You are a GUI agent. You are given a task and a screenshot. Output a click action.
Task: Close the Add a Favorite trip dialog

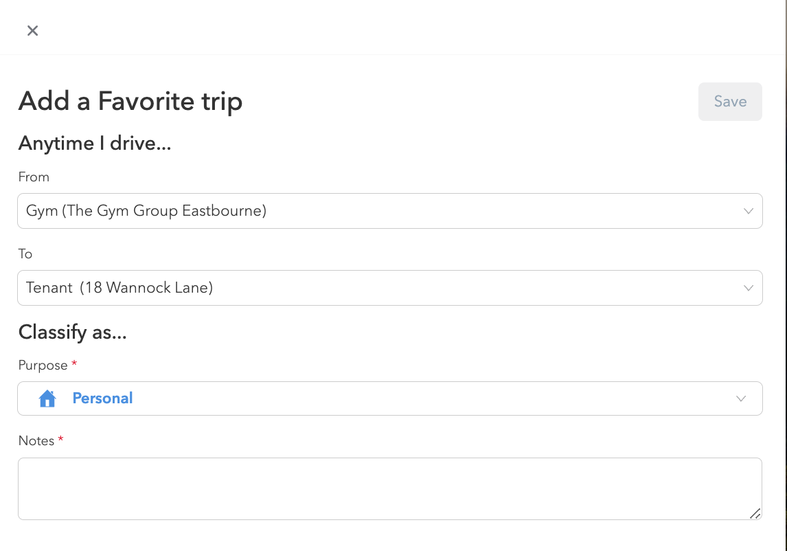tap(32, 30)
